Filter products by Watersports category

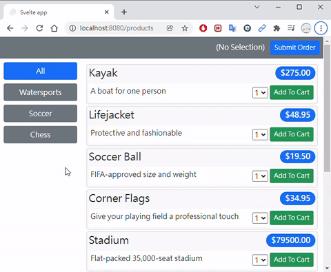41,92
